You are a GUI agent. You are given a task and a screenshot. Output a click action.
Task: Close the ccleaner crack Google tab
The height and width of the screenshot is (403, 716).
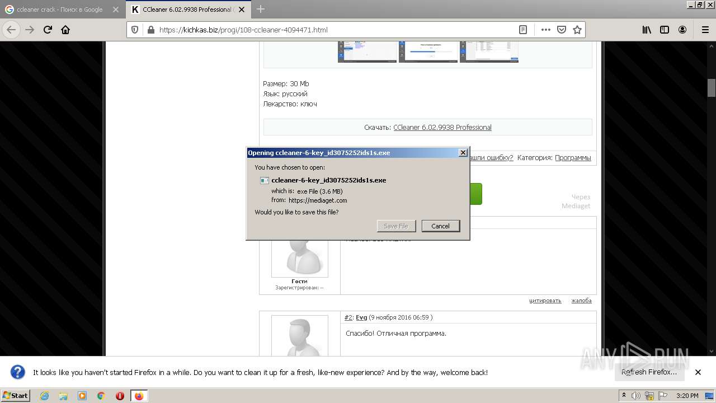115,10
